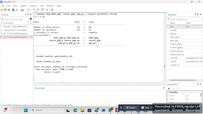Open dropdown arrow next to Do-file Editor icon
The width and height of the screenshot is (203, 114).
tap(31, 10)
